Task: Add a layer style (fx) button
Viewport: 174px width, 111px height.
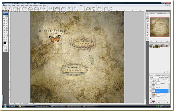Action: 154,103
